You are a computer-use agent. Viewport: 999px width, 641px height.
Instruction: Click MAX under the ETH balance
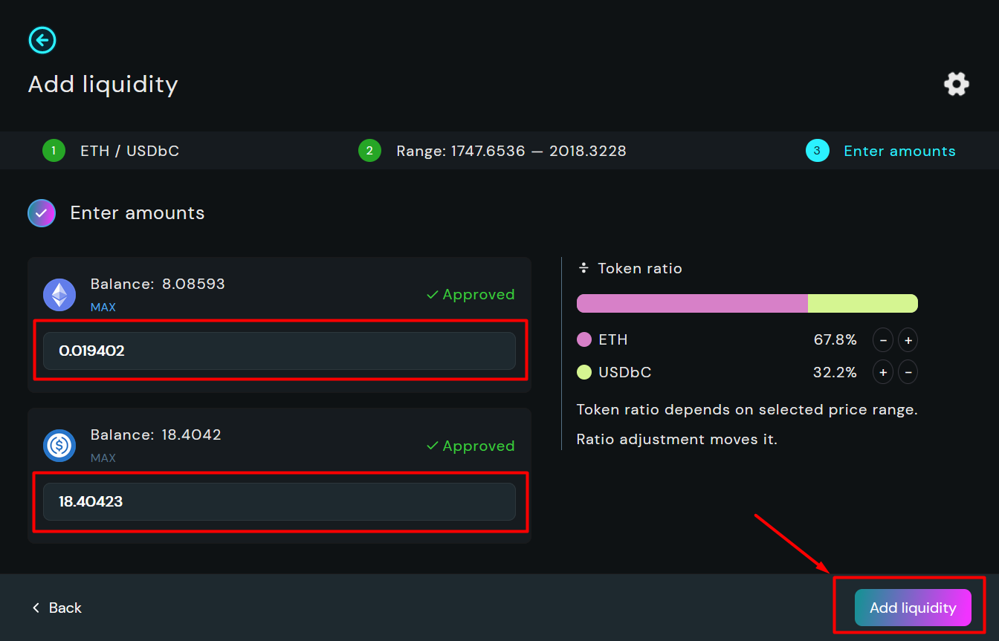pos(103,307)
